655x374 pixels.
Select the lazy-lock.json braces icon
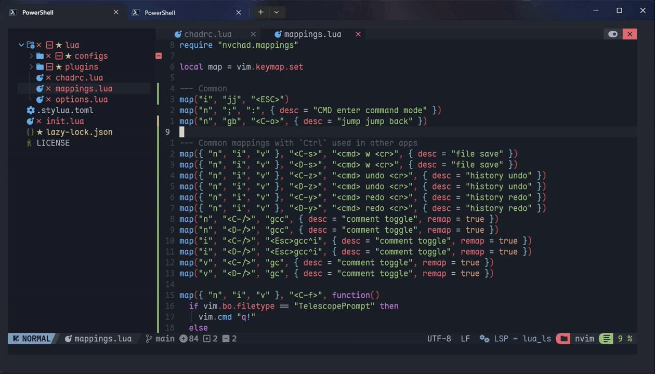pos(30,132)
